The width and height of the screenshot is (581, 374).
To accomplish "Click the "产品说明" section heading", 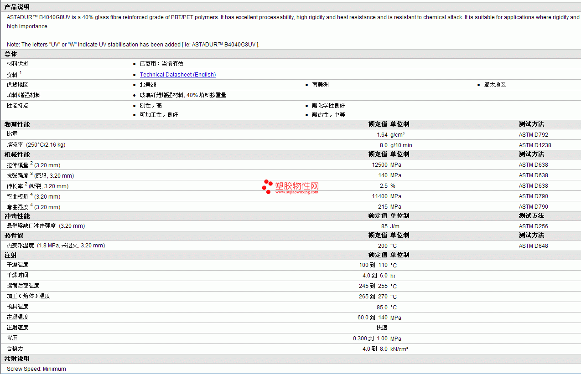I will coord(17,7).
